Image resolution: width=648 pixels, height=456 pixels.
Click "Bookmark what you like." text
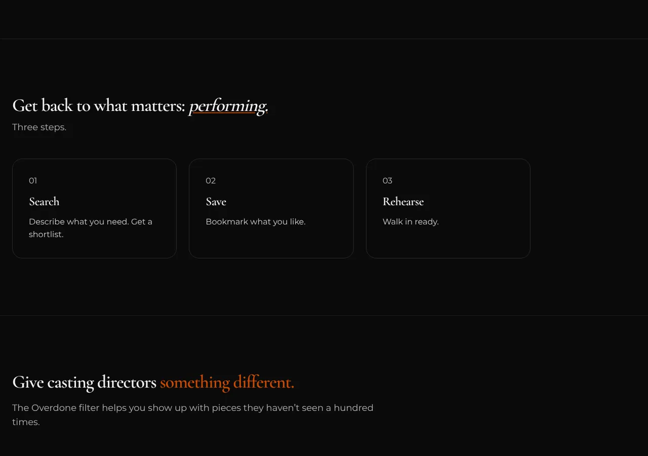pyautogui.click(x=256, y=221)
